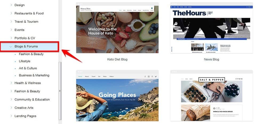Open the News Blog template preview
This screenshot has height=124, width=267.
pyautogui.click(x=211, y=28)
